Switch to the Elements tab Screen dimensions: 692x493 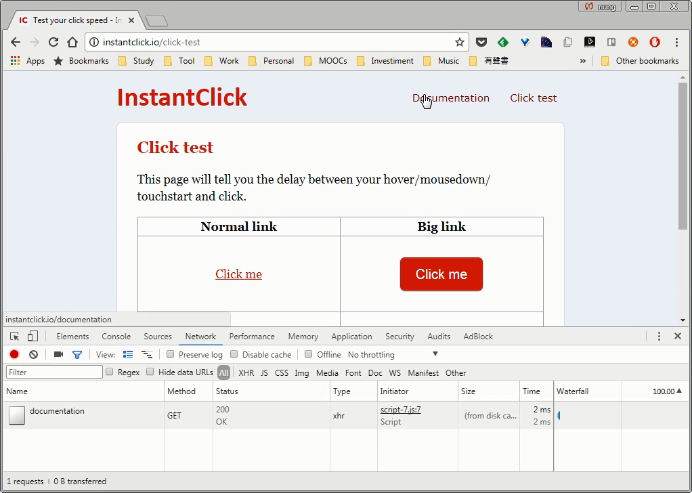pyautogui.click(x=72, y=337)
